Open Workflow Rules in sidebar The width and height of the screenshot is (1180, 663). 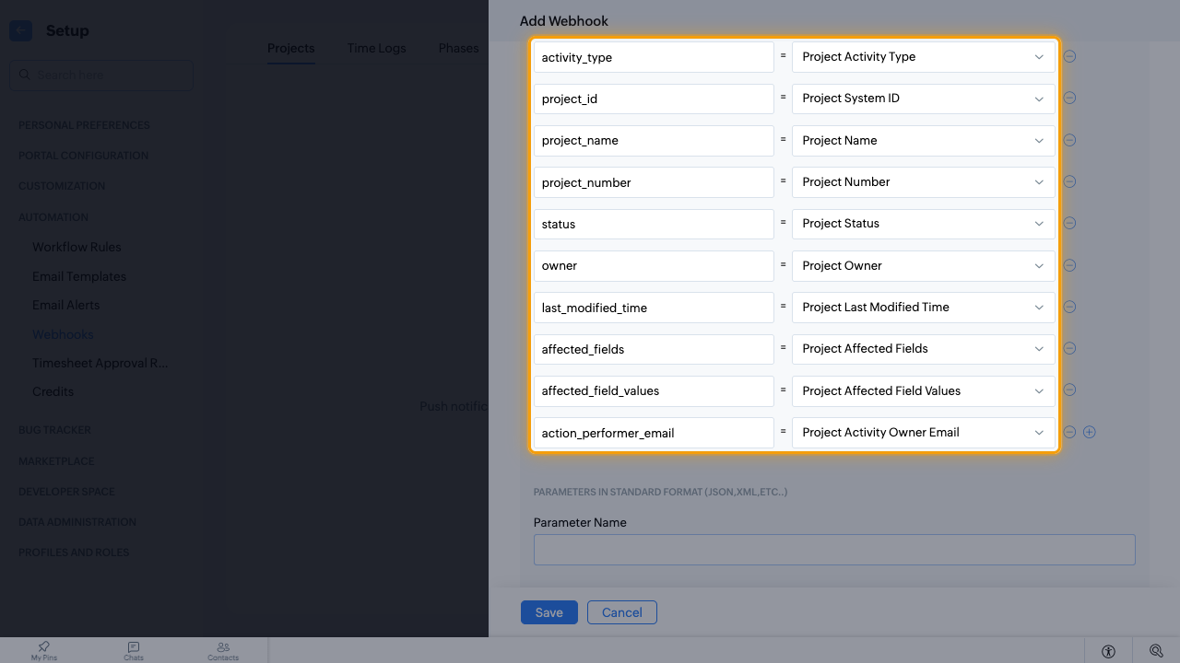pyautogui.click(x=77, y=247)
